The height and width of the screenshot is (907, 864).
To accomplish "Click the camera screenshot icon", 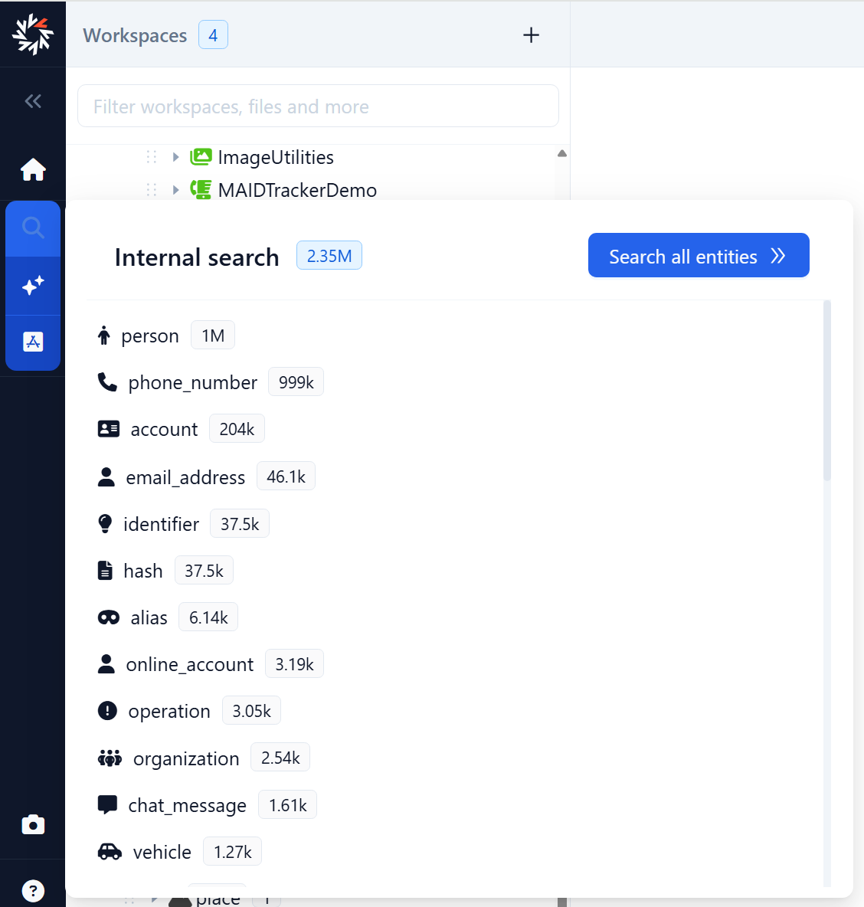I will (x=33, y=825).
